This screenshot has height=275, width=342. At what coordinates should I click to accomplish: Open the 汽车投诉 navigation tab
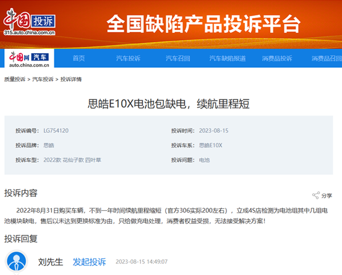pos(128,59)
